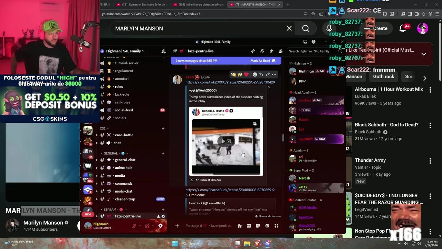Open the GIF picker

coord(249,226)
